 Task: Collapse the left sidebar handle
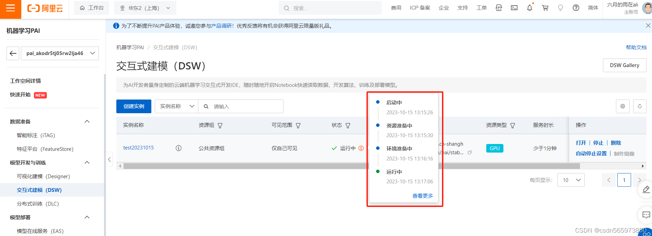point(109,159)
